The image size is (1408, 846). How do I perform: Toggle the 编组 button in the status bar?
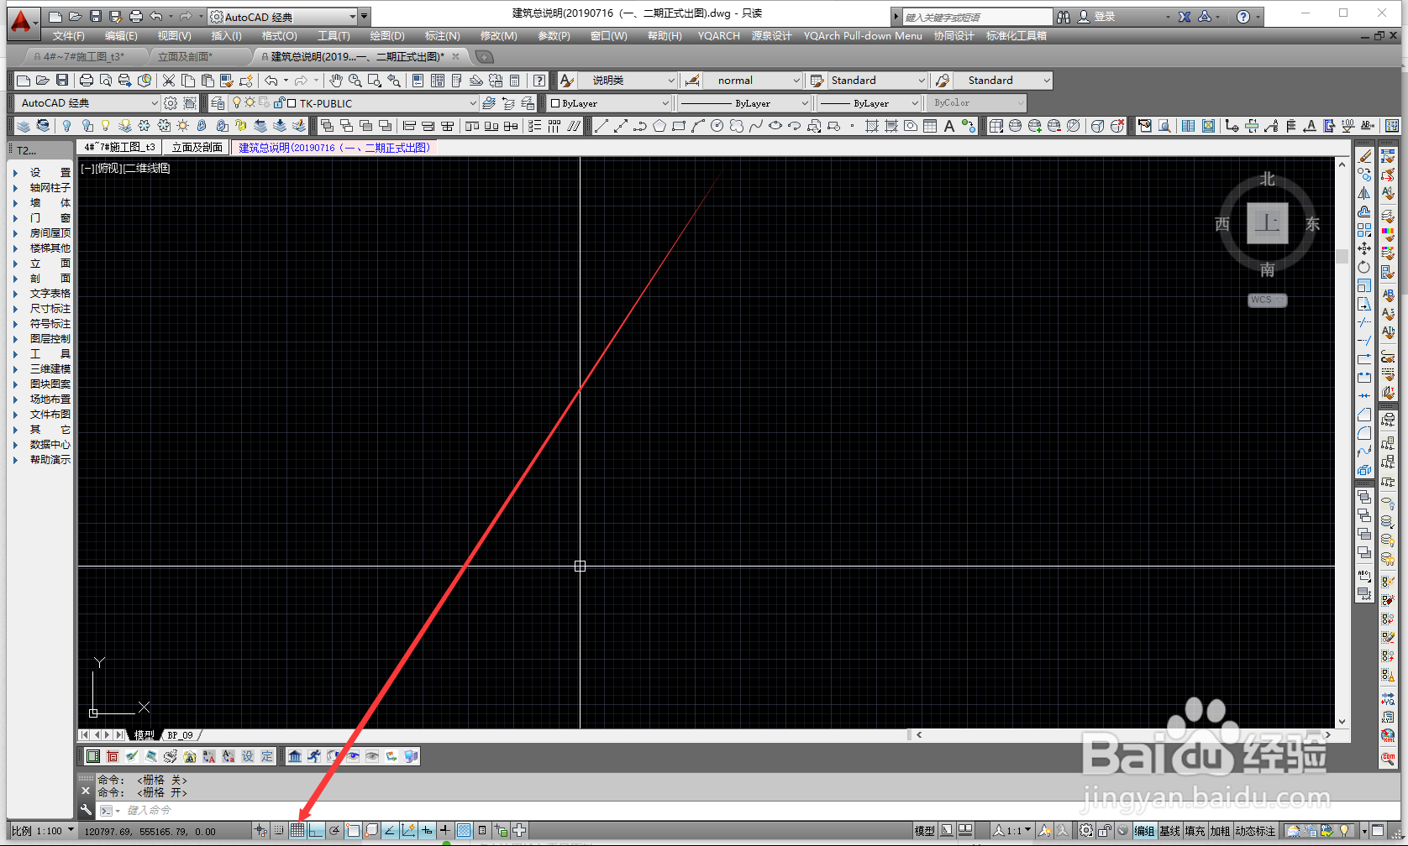click(1144, 831)
